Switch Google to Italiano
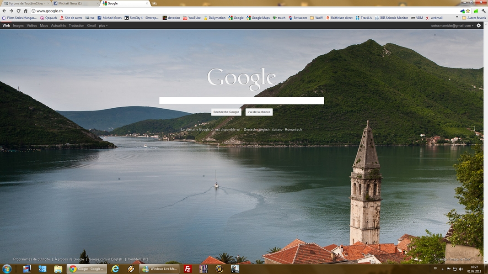Image resolution: width=488 pixels, height=274 pixels. (277, 130)
